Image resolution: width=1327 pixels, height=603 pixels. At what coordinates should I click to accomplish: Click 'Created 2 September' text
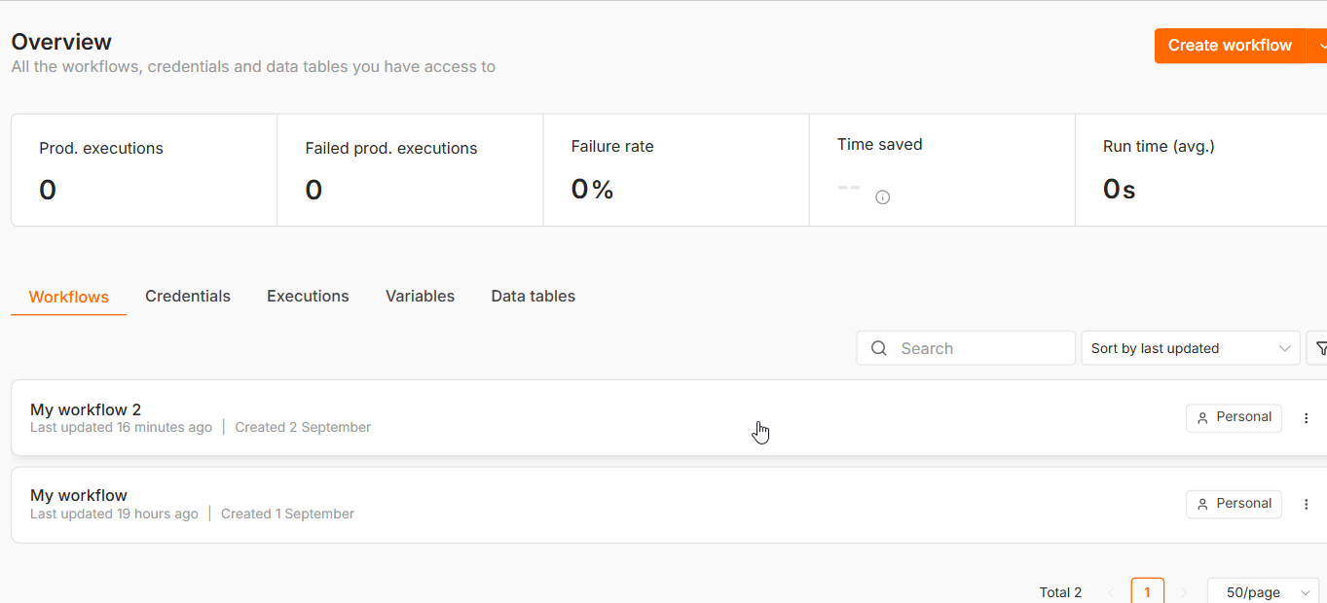303,427
